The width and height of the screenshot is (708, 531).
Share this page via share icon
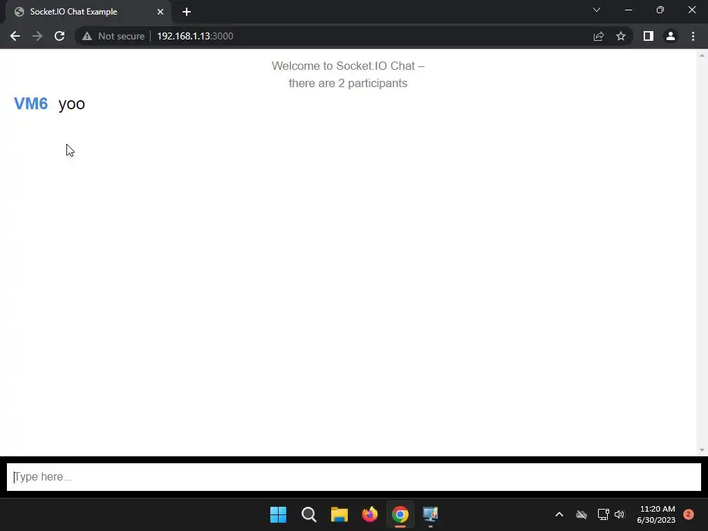pyautogui.click(x=599, y=36)
